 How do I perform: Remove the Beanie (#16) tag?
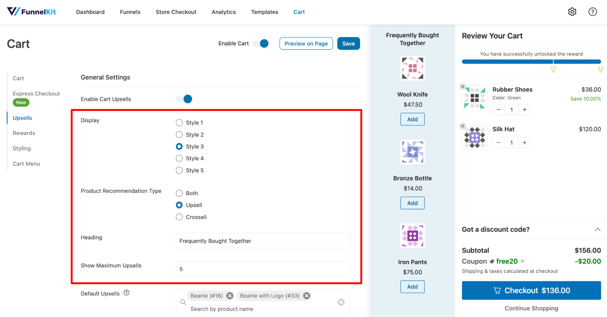pos(230,296)
